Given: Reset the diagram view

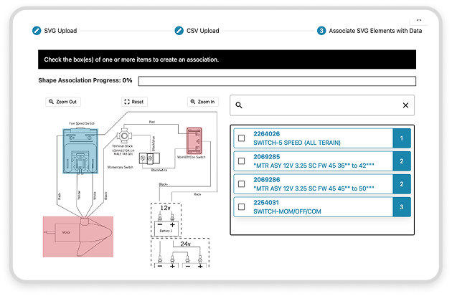Looking at the screenshot, I should (133, 102).
